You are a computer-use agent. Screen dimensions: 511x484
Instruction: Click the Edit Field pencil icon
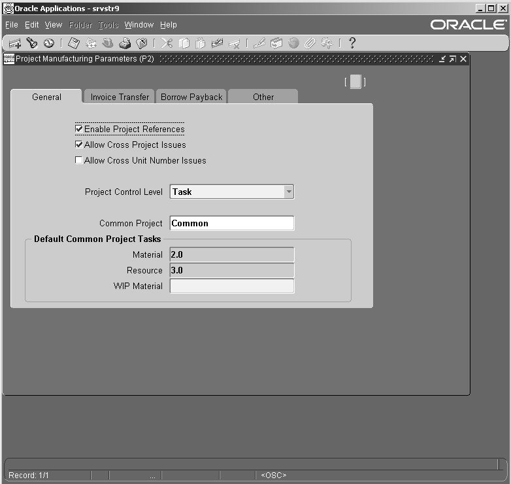(x=259, y=43)
